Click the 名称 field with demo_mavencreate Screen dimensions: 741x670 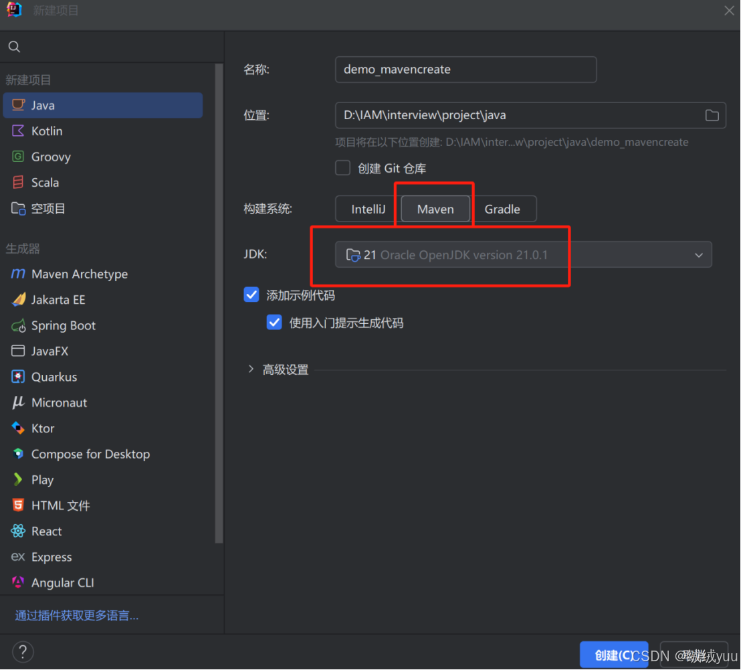tap(465, 70)
